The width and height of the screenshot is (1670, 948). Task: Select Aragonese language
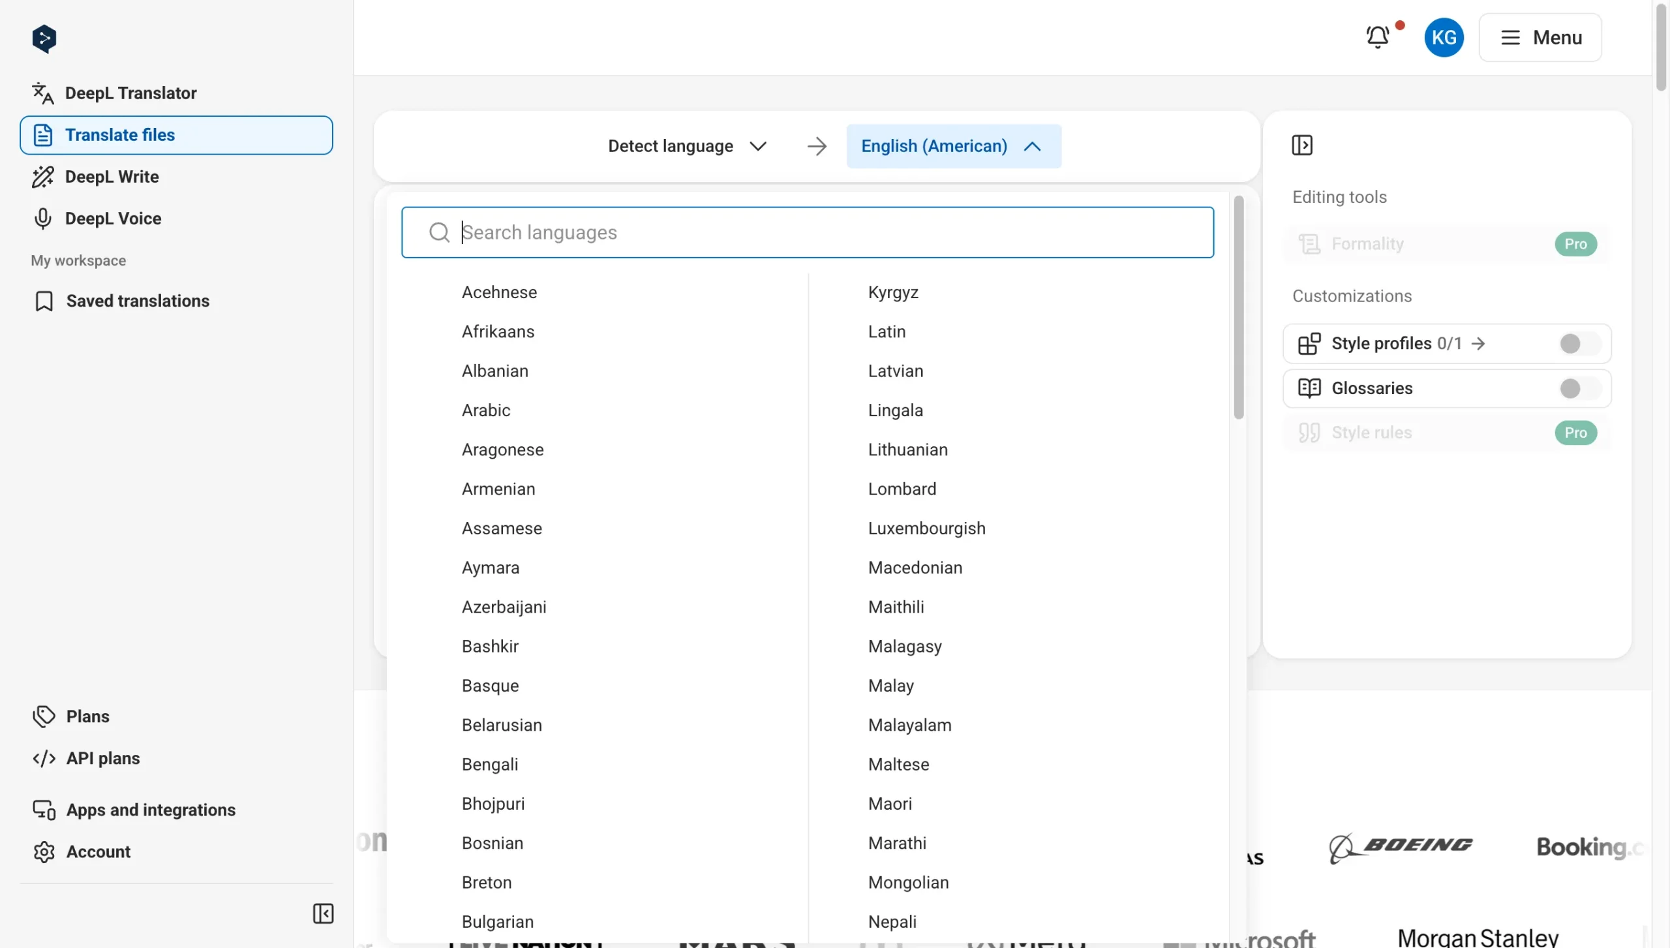coord(502,450)
